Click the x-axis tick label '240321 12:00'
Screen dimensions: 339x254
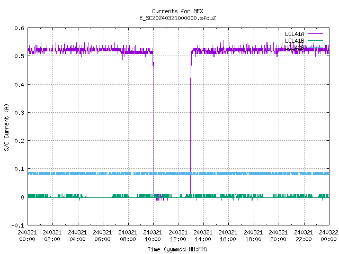[x=178, y=236]
